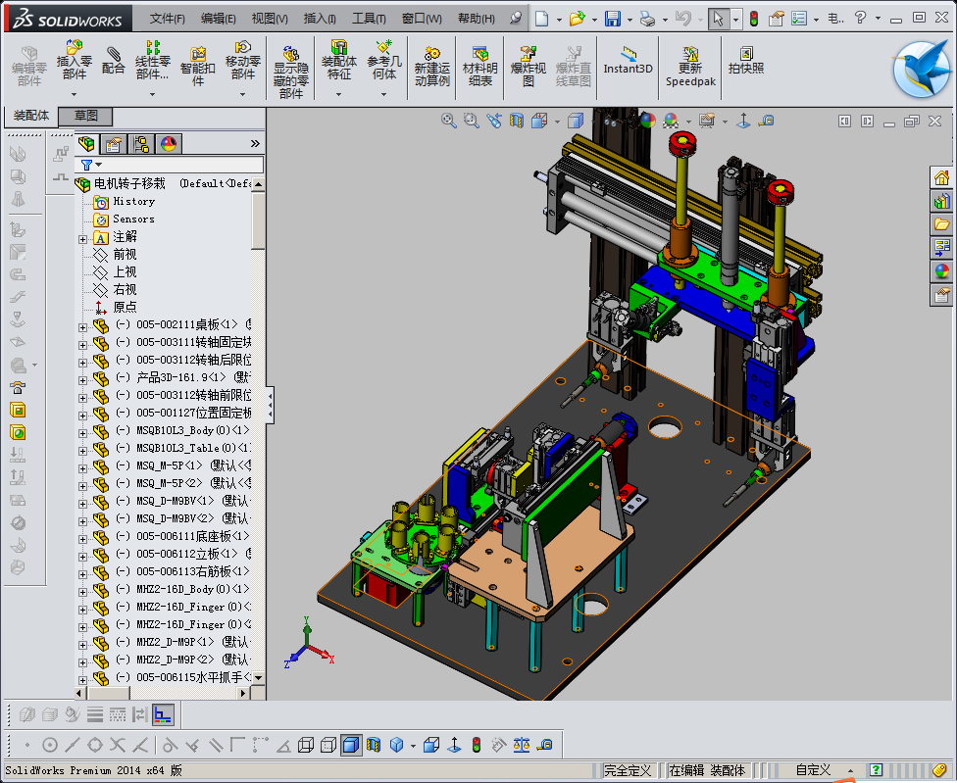957x783 pixels.
Task: Select 前视 plane in feature tree
Action: point(125,255)
